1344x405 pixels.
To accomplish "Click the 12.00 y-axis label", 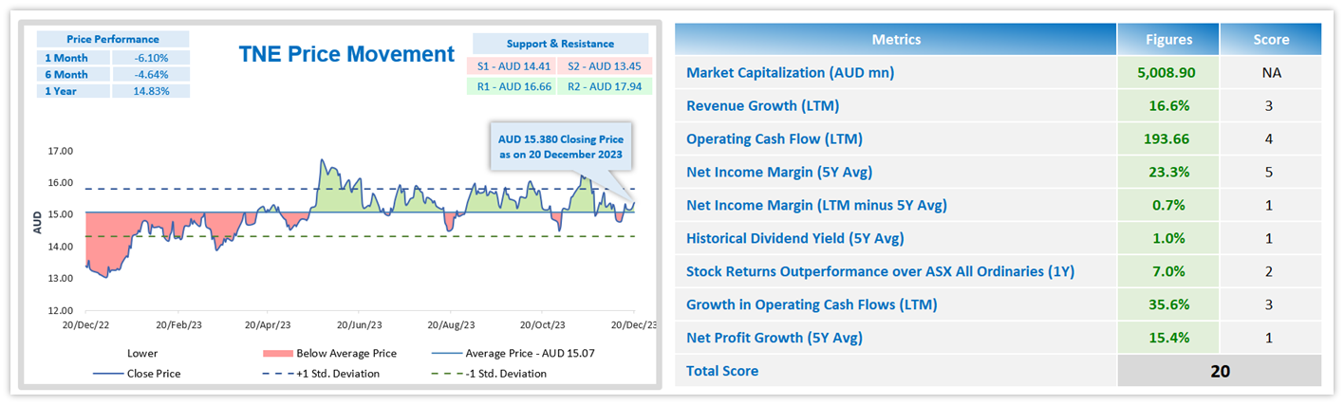I will (60, 311).
